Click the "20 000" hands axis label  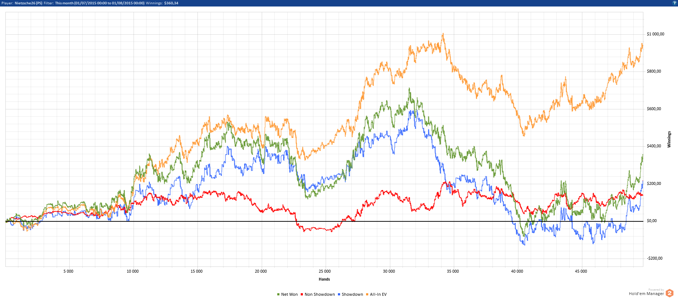(261, 271)
